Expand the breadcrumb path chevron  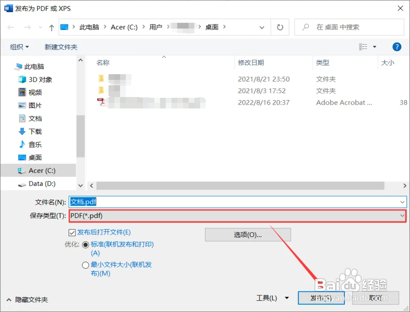(262, 27)
